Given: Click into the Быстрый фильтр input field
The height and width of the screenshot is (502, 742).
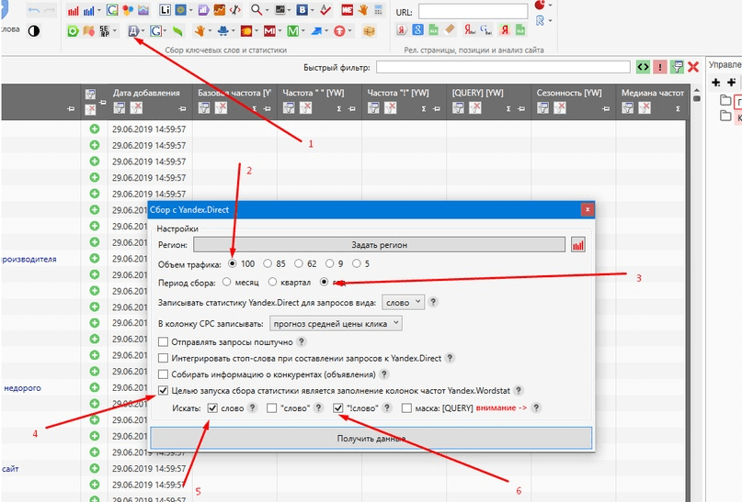Looking at the screenshot, I should point(503,67).
